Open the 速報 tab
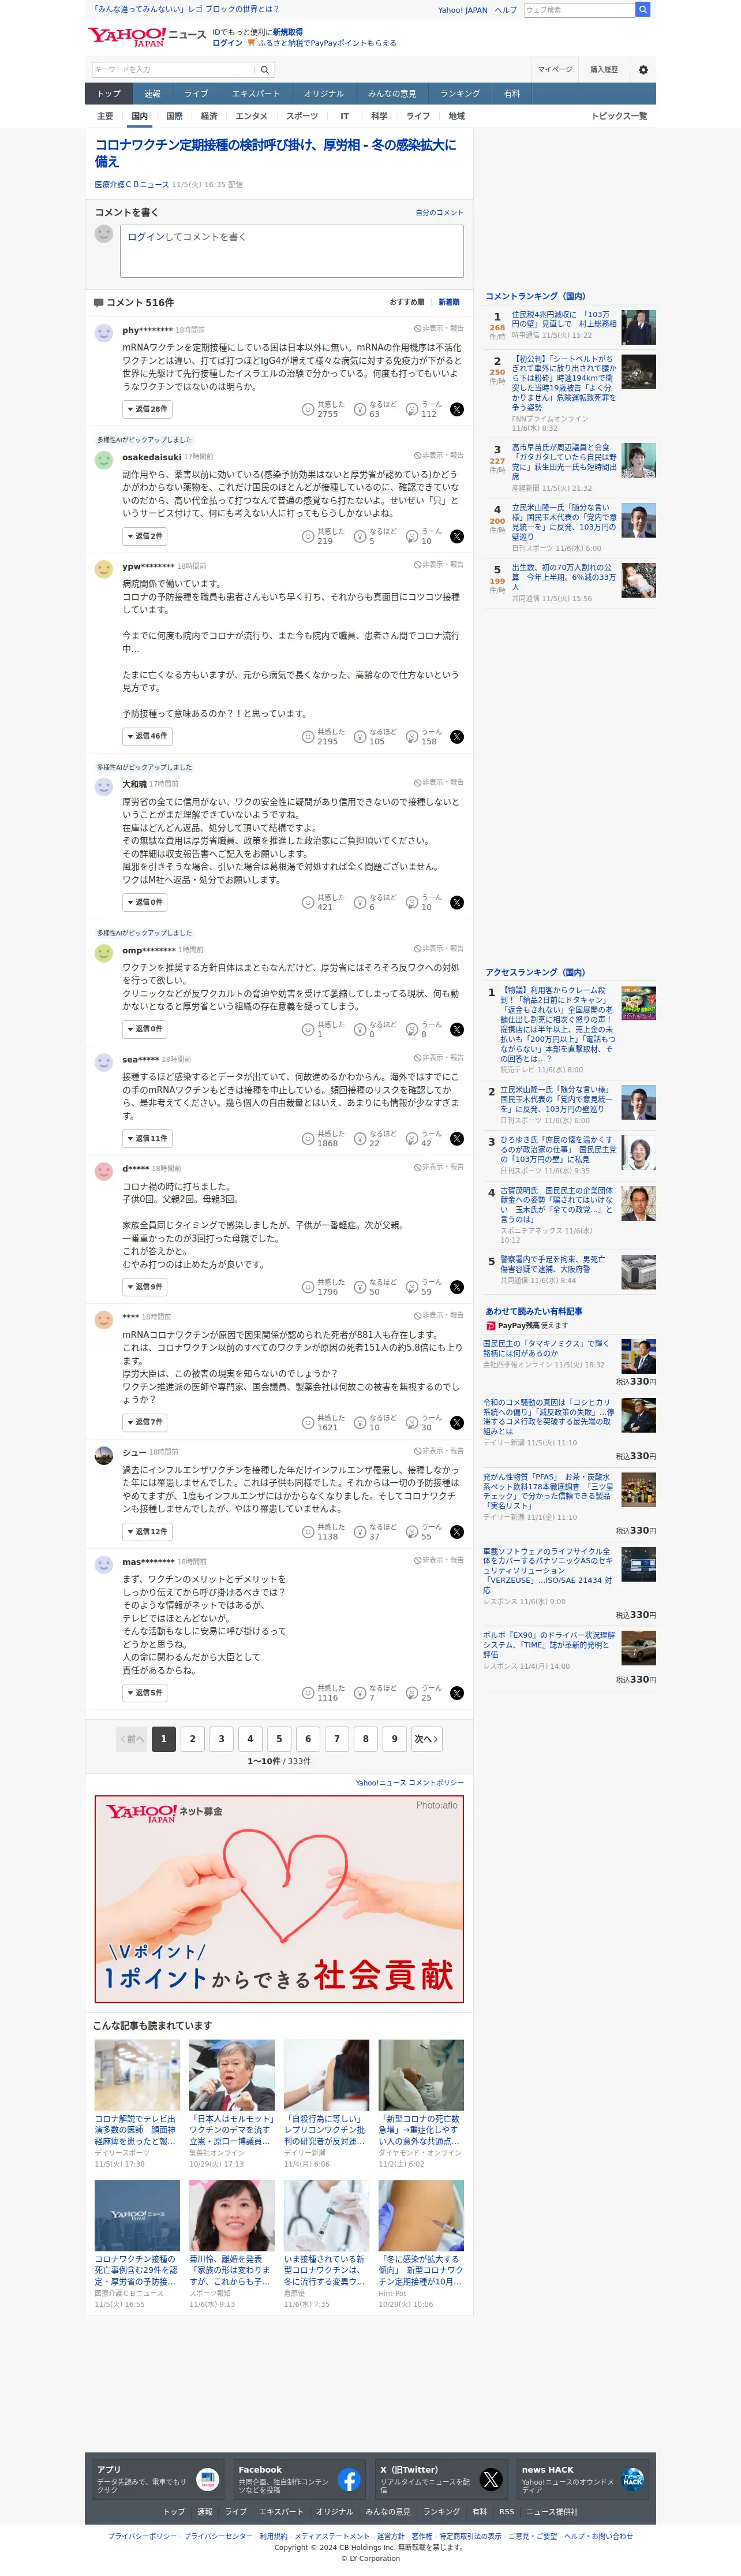This screenshot has height=2576, width=741. (152, 94)
